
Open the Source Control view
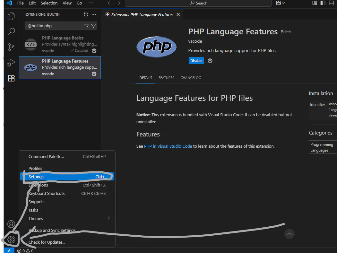(x=11, y=47)
